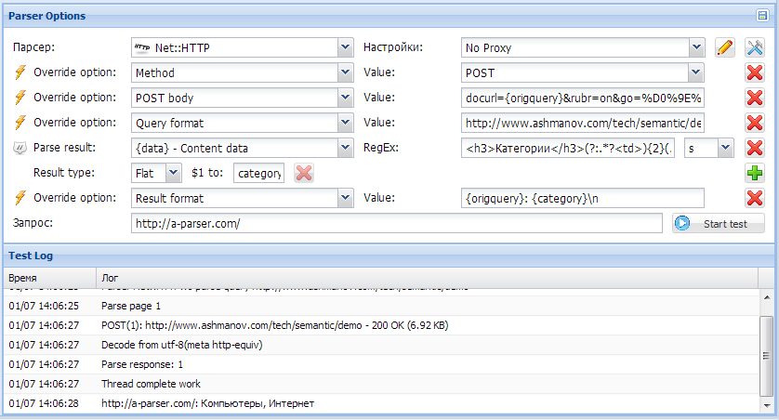The image size is (779, 420).
Task: Click the Test Log scrollbar thumb
Action: coord(767,356)
